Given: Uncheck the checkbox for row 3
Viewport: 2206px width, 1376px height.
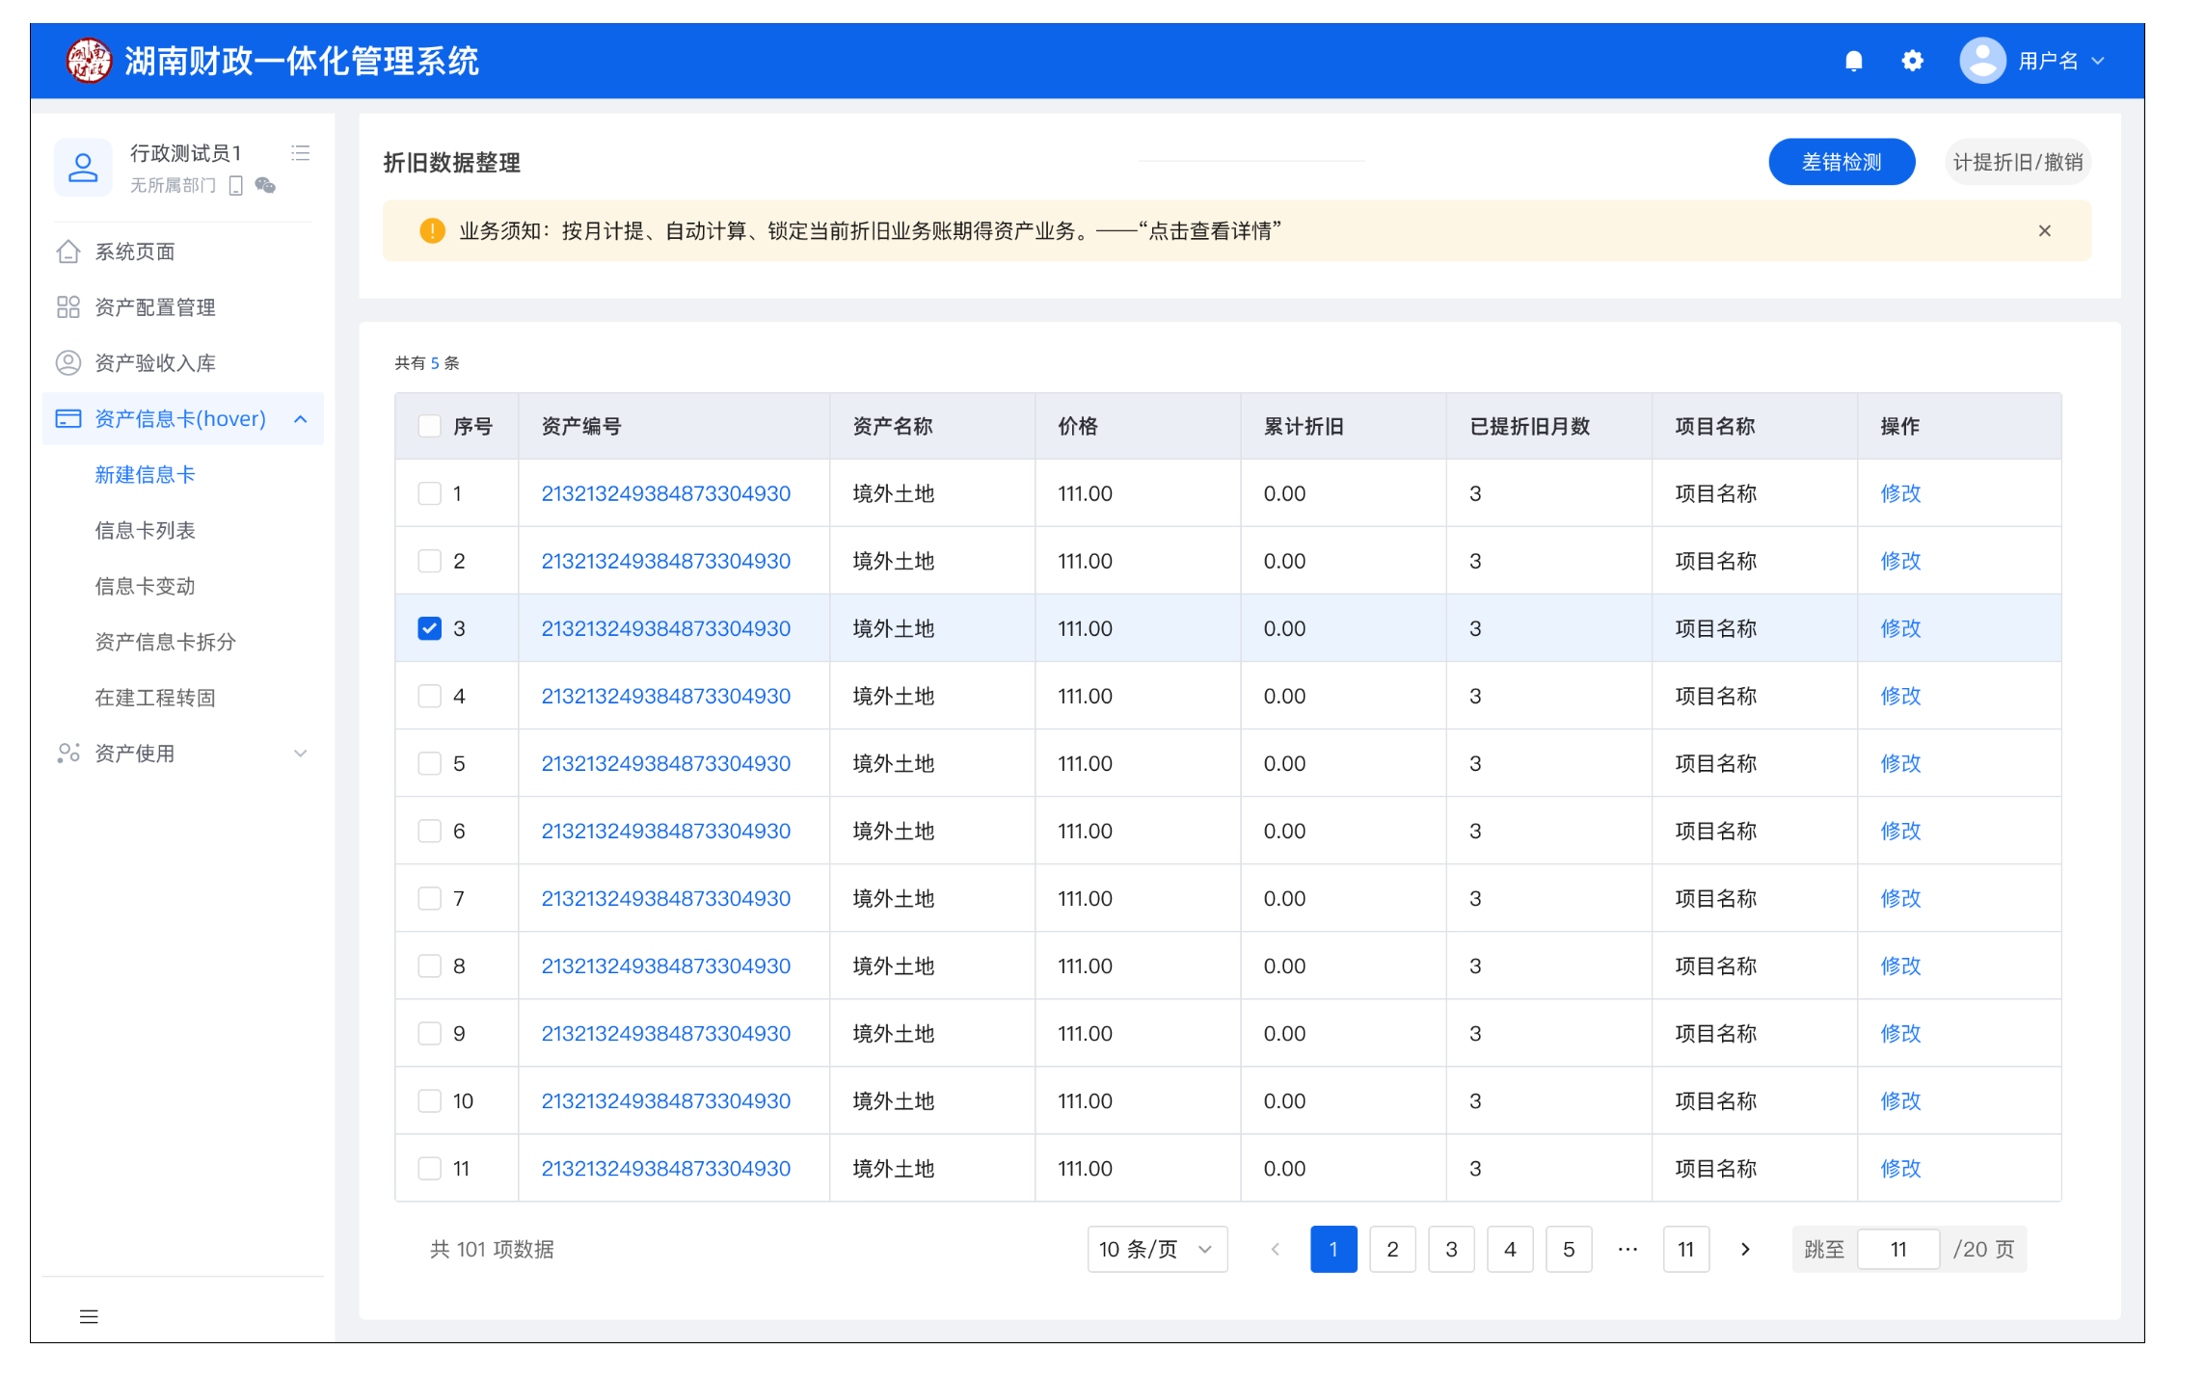Looking at the screenshot, I should pos(429,628).
